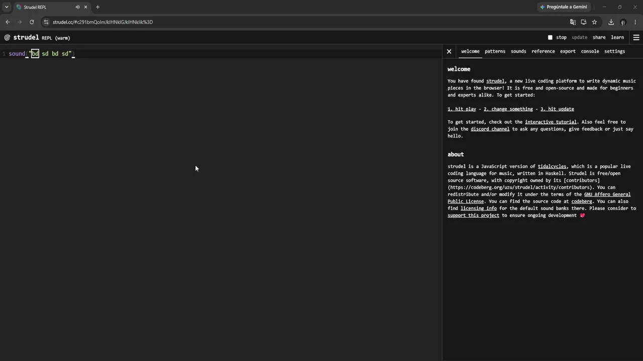Open the tab search dropdown arrow
The width and height of the screenshot is (643, 361).
(x=7, y=7)
